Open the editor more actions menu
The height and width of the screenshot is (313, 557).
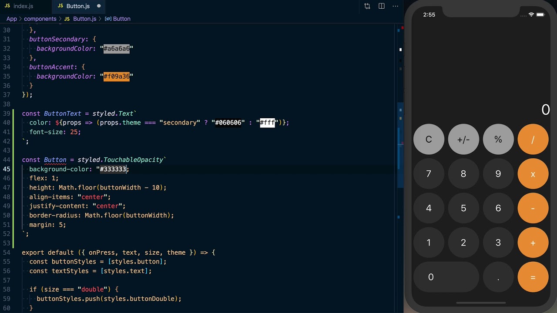click(396, 6)
